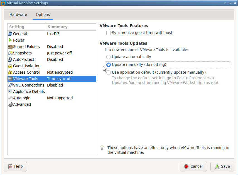Click Disabled summary for VNC Connections
Viewport: 238px width, 175px height.
[55, 85]
